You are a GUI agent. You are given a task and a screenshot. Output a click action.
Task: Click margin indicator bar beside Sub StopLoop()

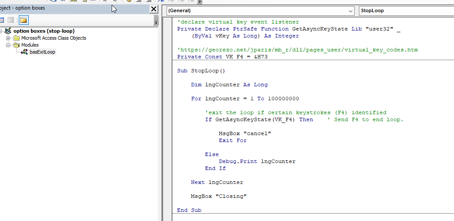coord(167,71)
